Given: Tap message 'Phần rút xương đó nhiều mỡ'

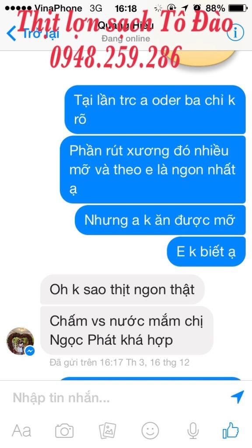Looking at the screenshot, I should [153, 169].
